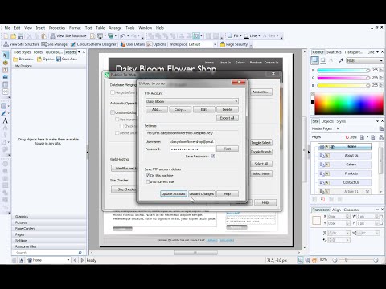Open the RGB colour model dropdown
Screen dimensions: 386x289
364,61
